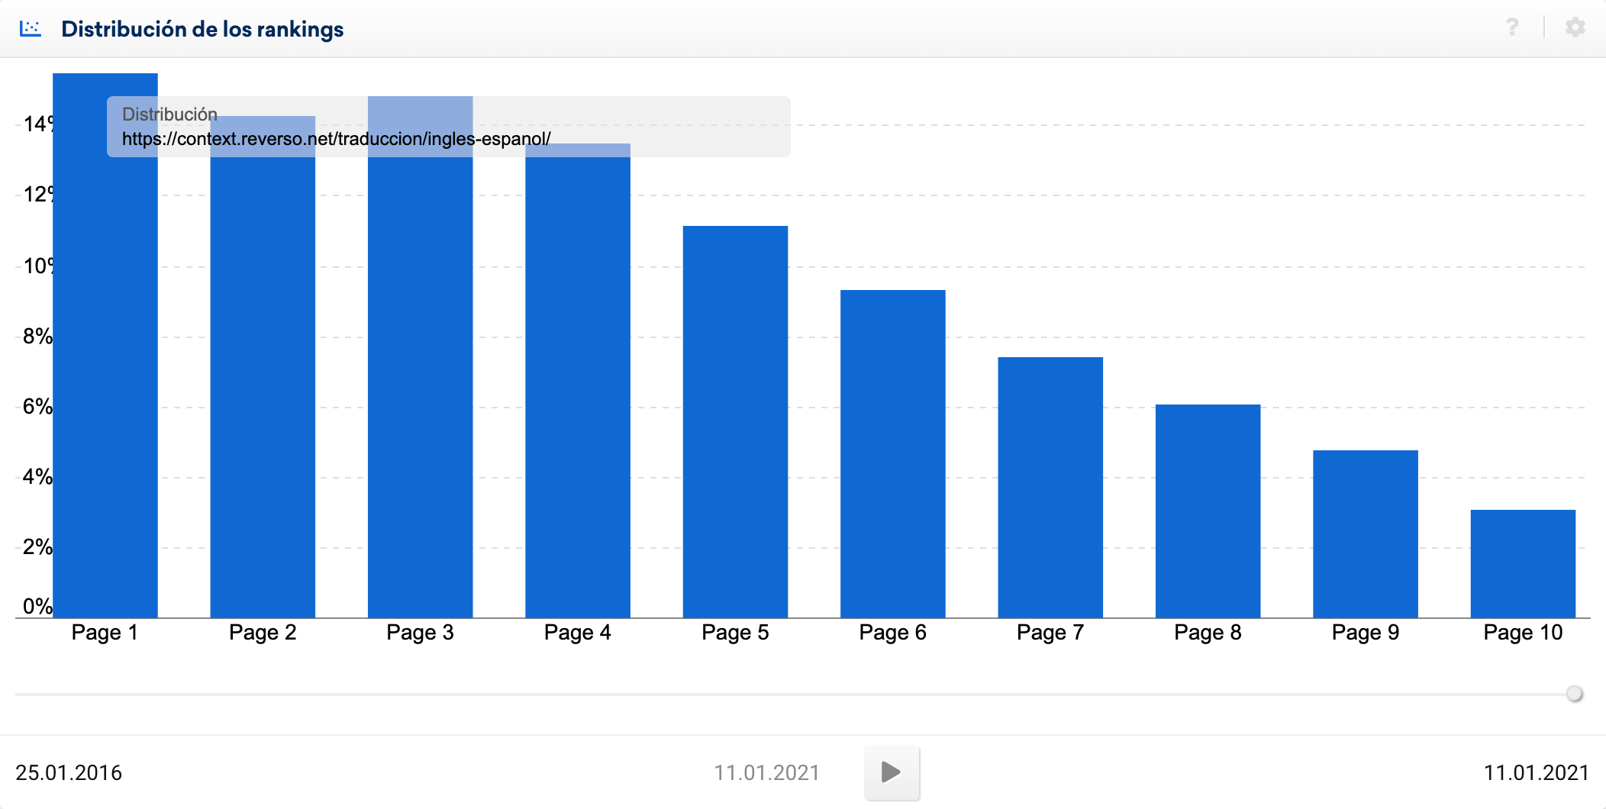This screenshot has height=809, width=1606.
Task: Click the context.reverso.net URL in tooltip
Action: point(336,139)
